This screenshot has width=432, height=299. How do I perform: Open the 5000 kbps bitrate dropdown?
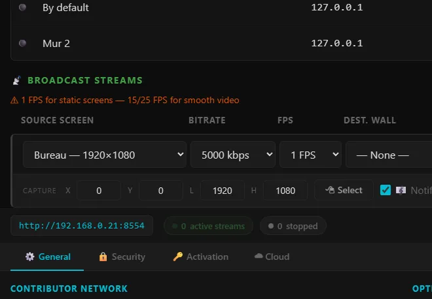233,155
